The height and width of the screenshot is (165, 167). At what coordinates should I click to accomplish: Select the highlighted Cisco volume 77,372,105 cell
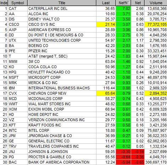[x=156, y=24]
